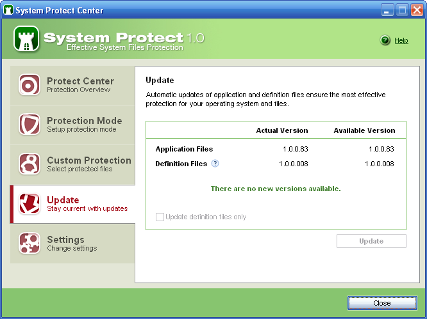This screenshot has width=427, height=319.
Task: Click 'There are no new versions available' message
Action: [x=276, y=189]
